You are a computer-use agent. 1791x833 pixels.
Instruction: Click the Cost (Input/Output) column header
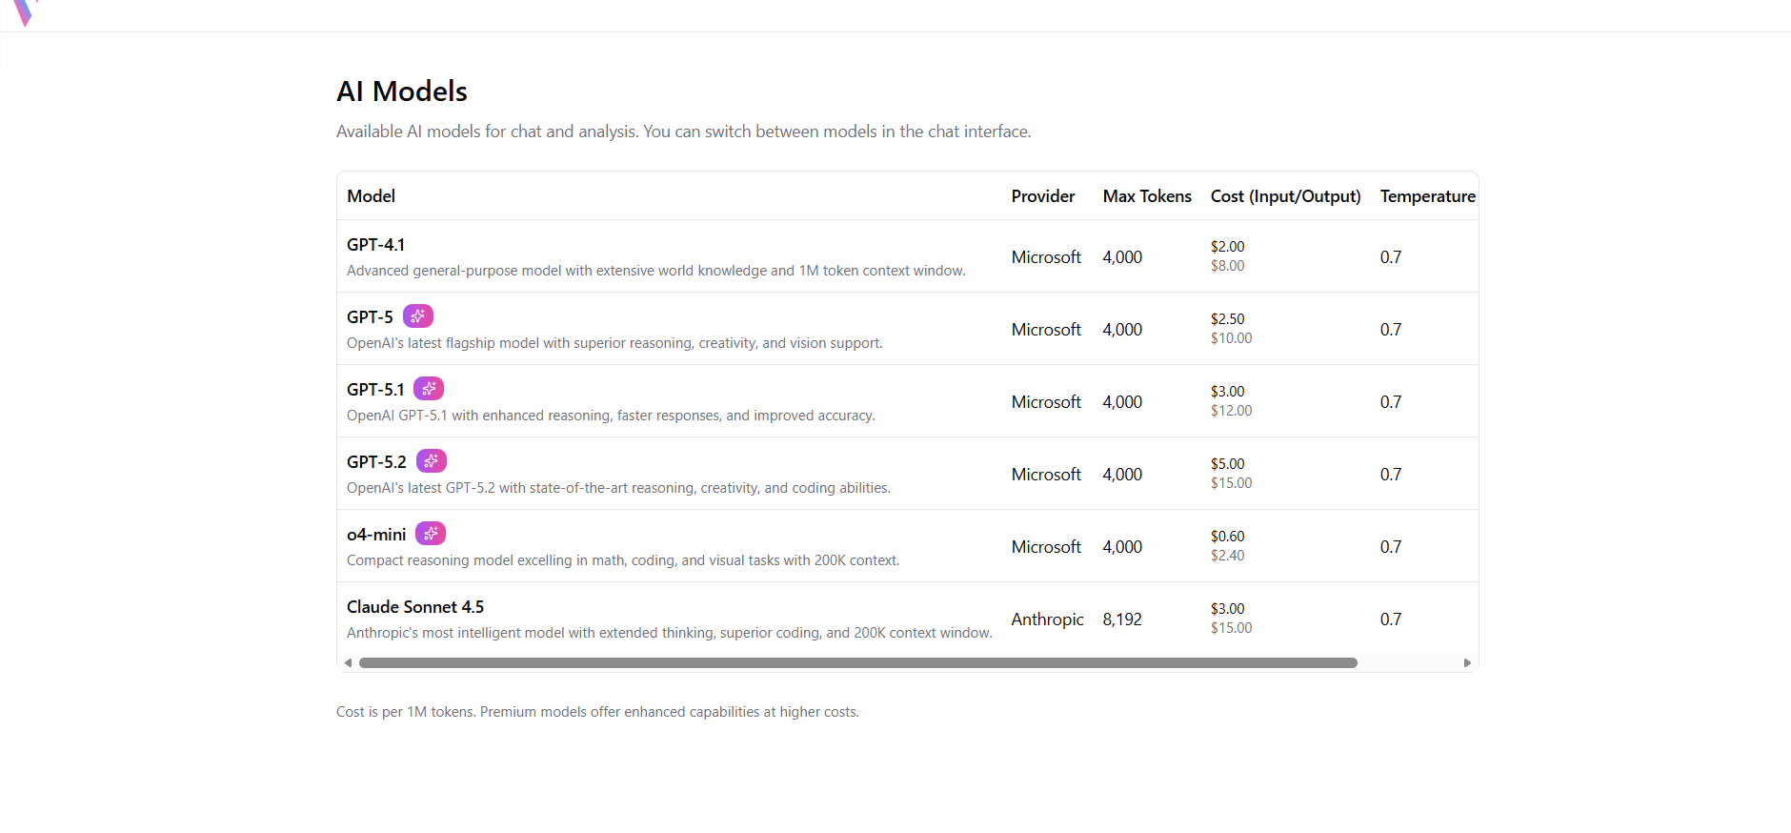[x=1285, y=196]
